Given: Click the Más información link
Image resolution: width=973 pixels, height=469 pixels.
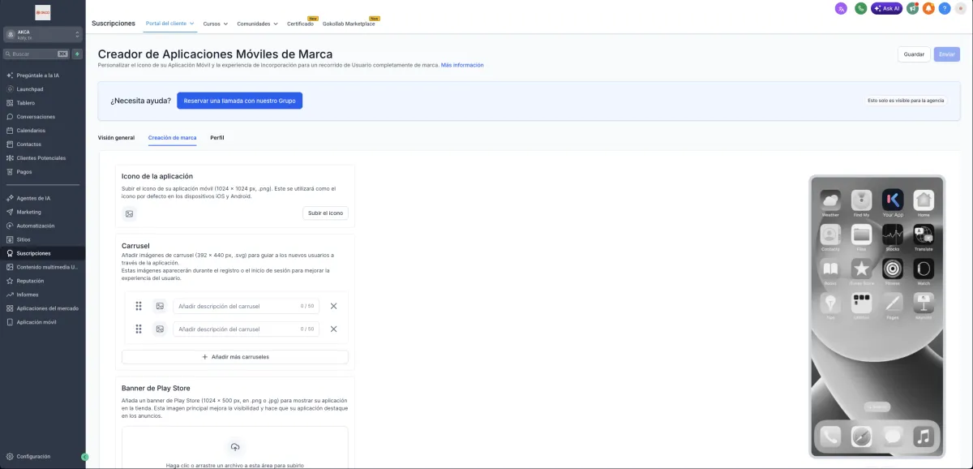Looking at the screenshot, I should click(x=462, y=65).
